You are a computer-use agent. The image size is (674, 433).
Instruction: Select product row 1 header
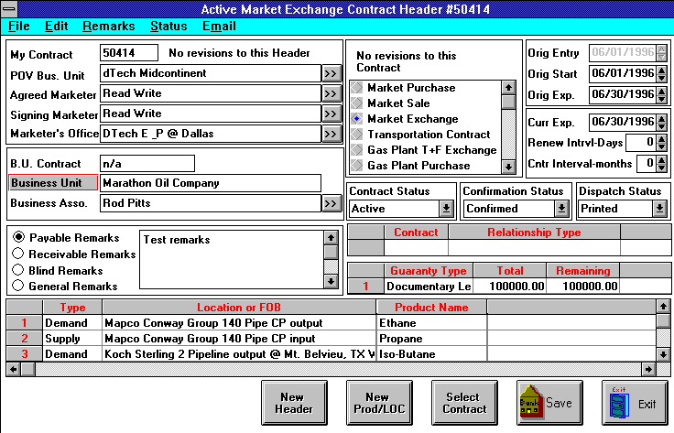pos(25,323)
